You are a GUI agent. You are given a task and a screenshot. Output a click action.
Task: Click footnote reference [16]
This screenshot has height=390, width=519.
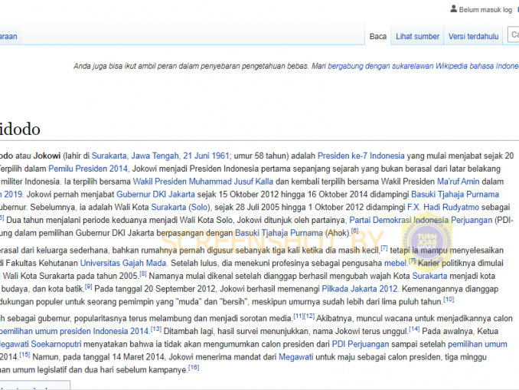[x=194, y=368]
